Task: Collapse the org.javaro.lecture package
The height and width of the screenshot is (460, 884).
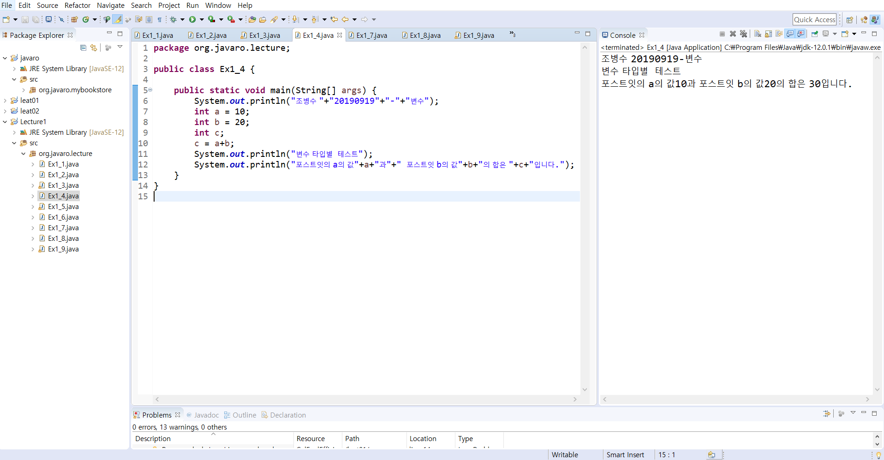Action: [24, 154]
